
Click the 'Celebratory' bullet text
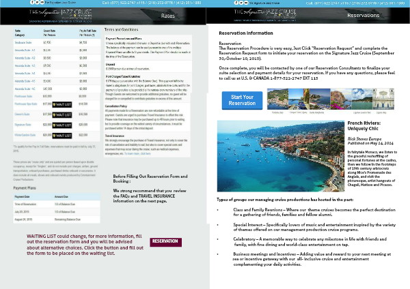coord(310,242)
